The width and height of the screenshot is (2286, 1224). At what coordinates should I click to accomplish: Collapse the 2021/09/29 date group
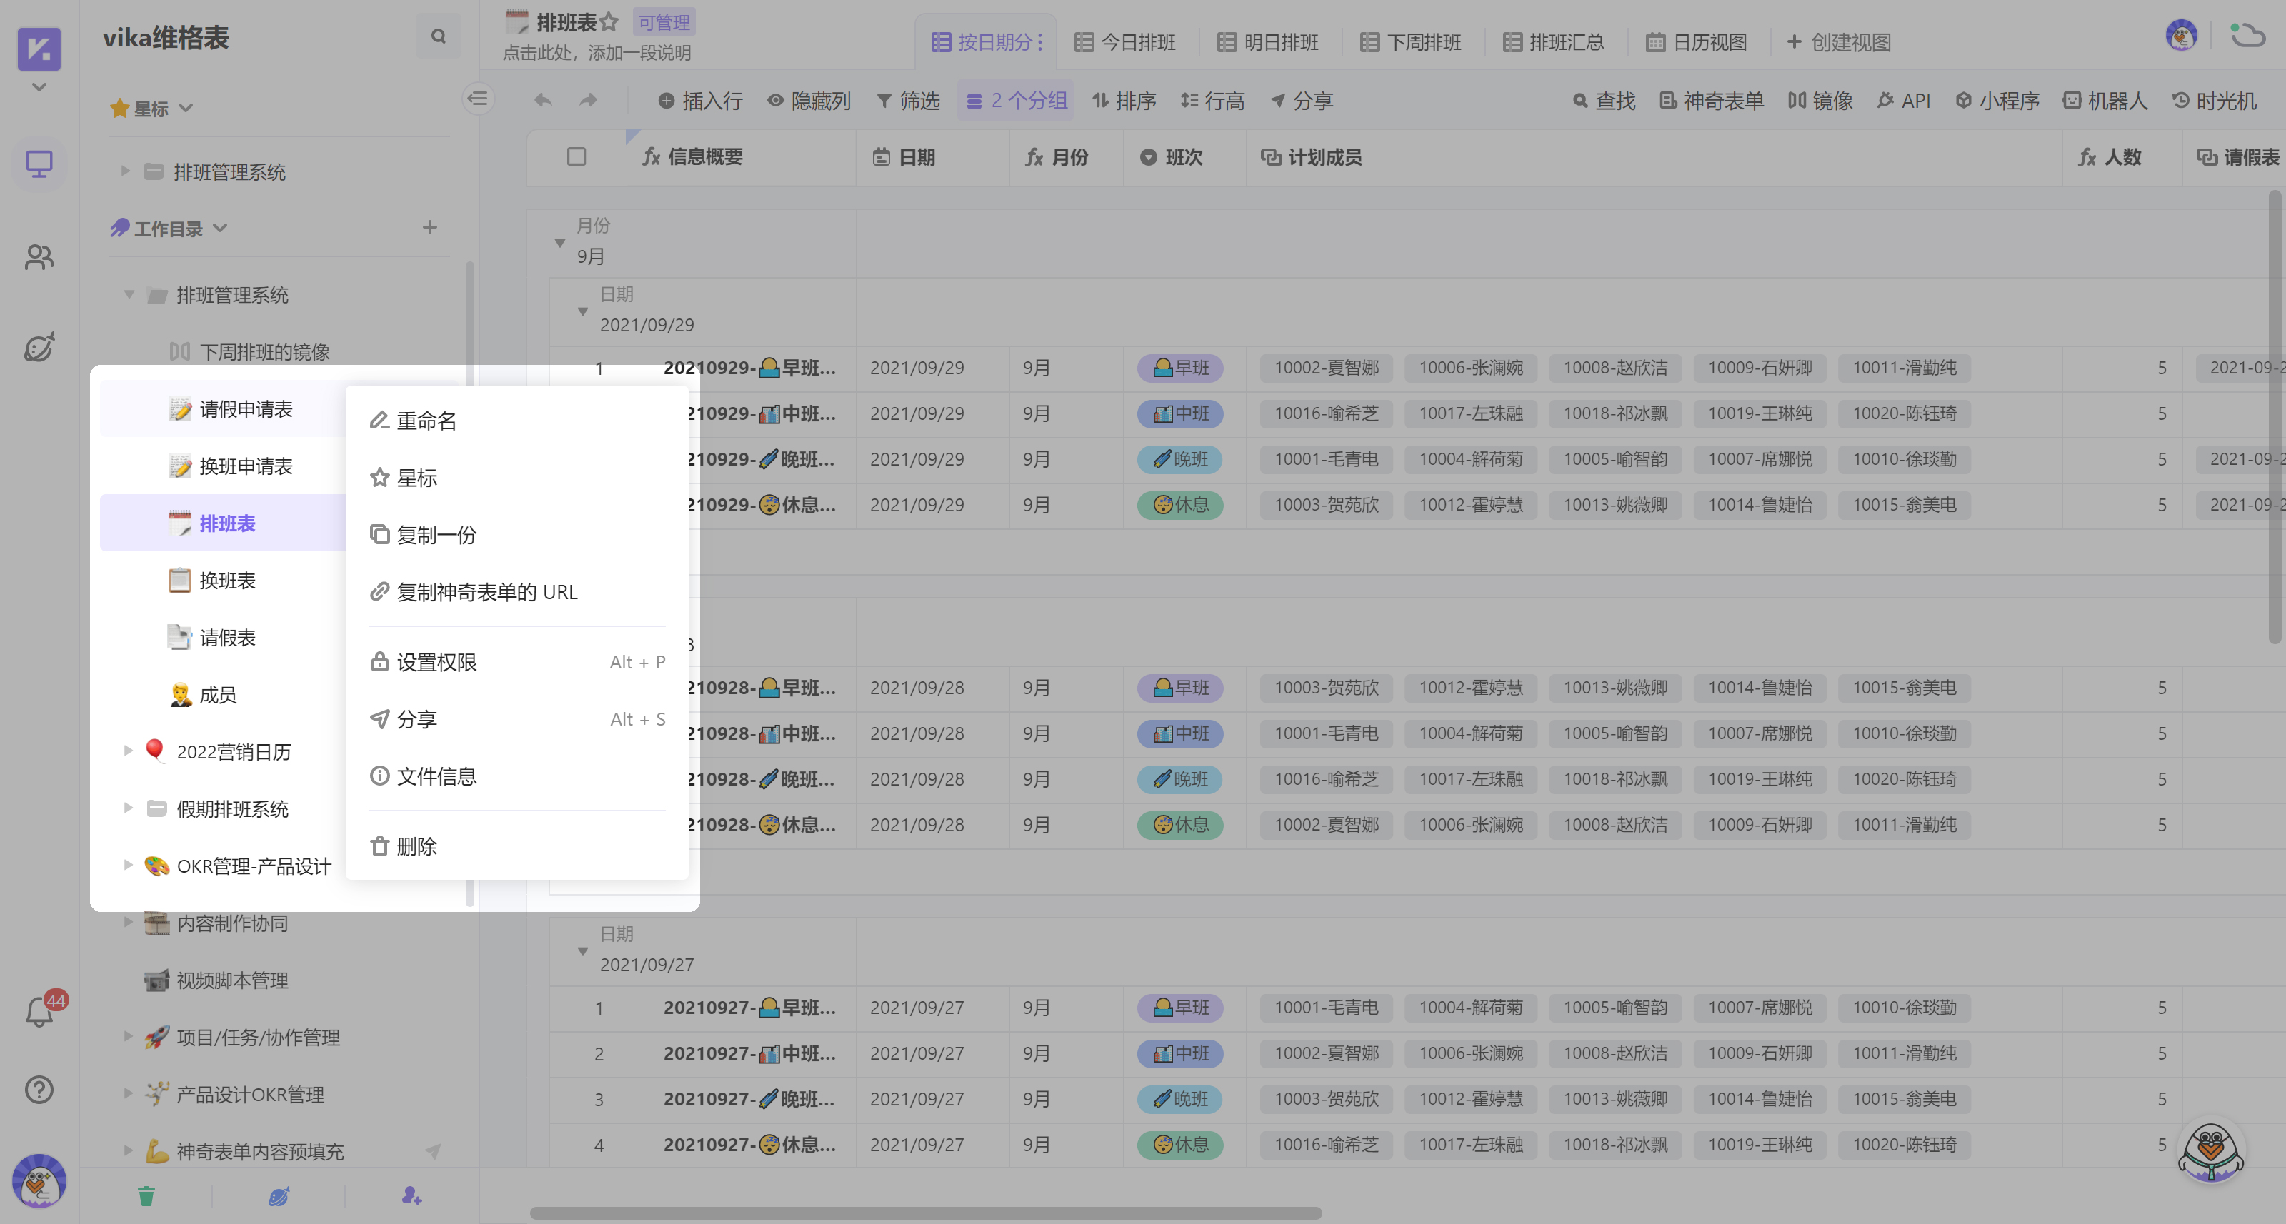pyautogui.click(x=583, y=311)
